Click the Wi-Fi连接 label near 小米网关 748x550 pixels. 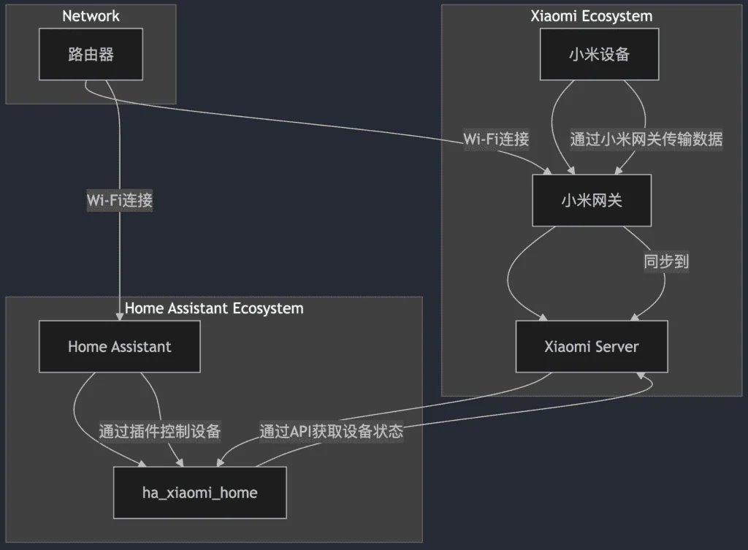tap(496, 139)
